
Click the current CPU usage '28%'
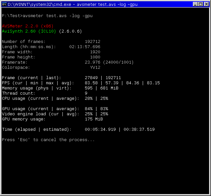click(x=89, y=98)
